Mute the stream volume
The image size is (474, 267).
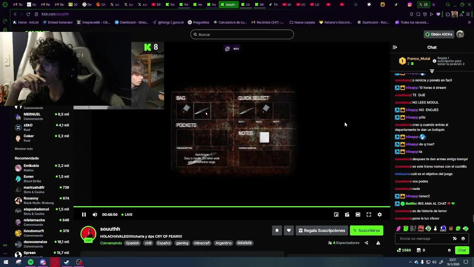[95, 214]
